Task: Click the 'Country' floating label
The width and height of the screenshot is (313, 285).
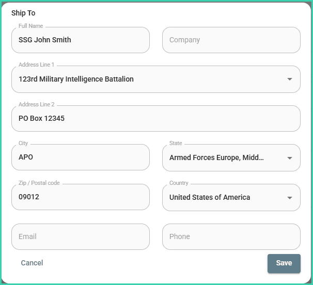Action: pyautogui.click(x=179, y=183)
